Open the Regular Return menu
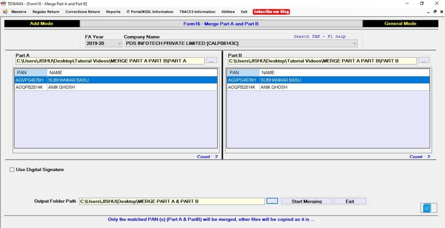The image size is (445, 228). (x=46, y=12)
